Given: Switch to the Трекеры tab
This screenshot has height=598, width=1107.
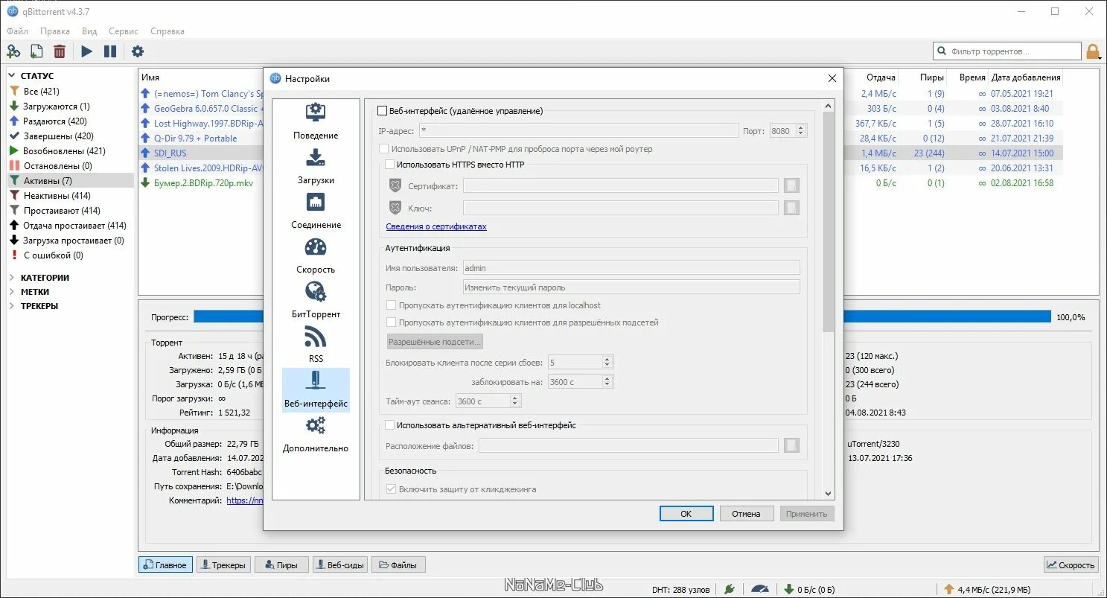Looking at the screenshot, I should pos(223,565).
